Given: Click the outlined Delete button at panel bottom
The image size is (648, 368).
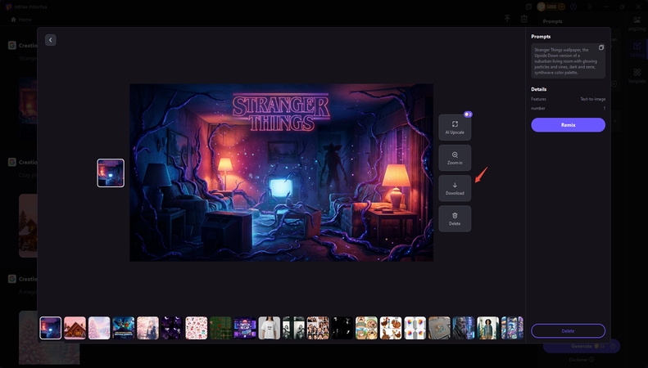Looking at the screenshot, I should [569, 331].
